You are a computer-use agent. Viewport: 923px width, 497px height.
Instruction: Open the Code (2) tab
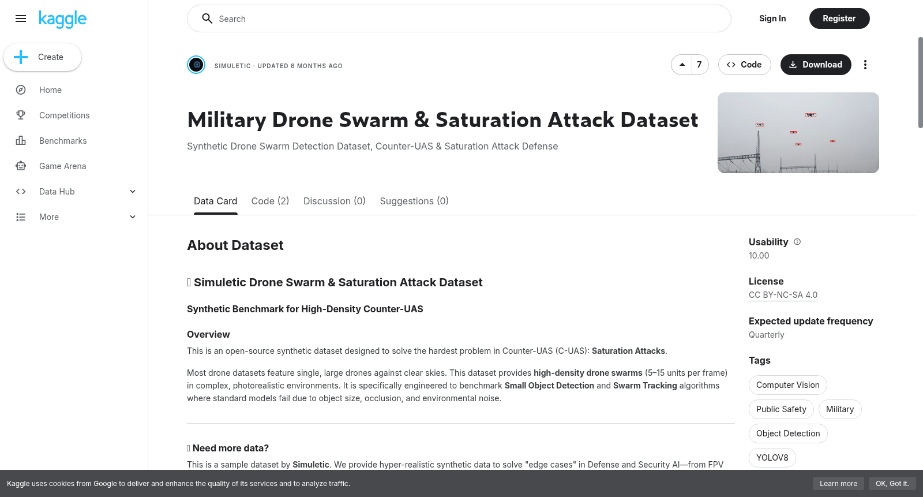click(x=270, y=201)
